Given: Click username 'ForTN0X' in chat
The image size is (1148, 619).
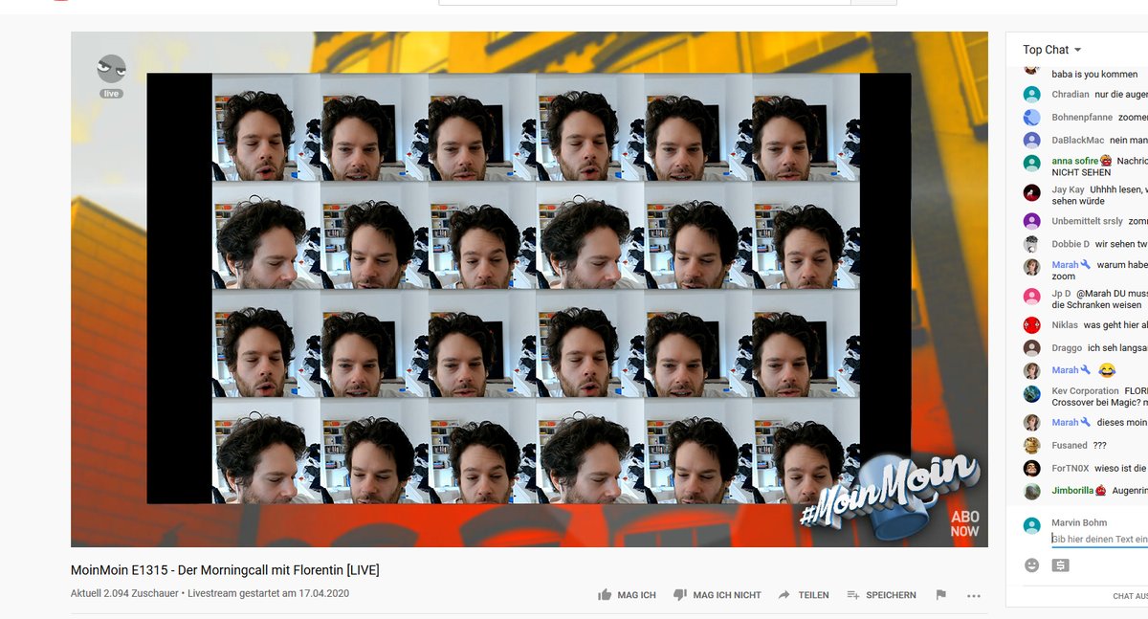Looking at the screenshot, I should pyautogui.click(x=1071, y=468).
